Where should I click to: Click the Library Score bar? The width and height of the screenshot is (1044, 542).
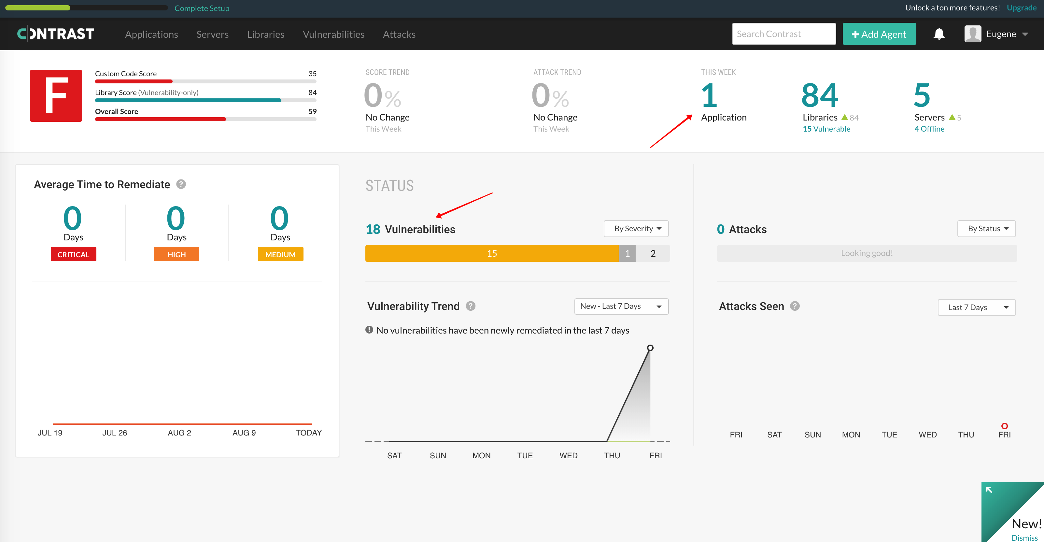pyautogui.click(x=206, y=100)
